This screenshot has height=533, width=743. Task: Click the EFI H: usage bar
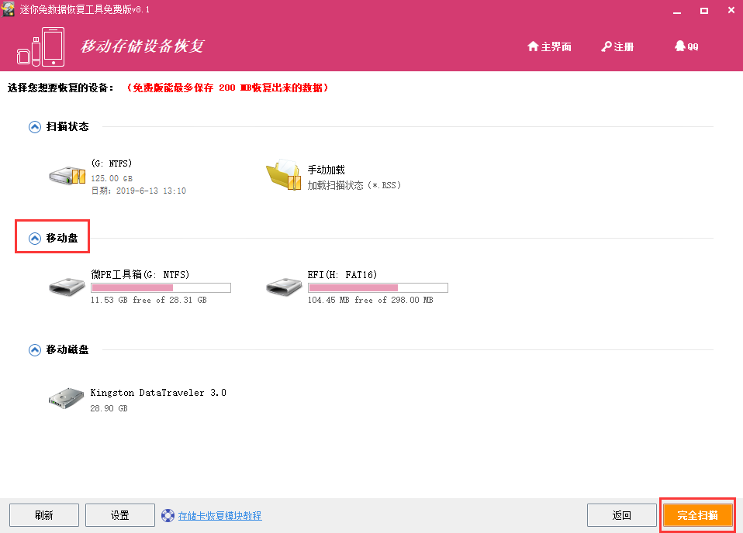coord(378,287)
